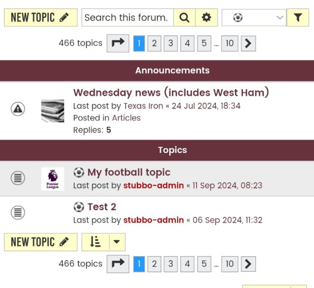Open advanced search gear icon
Screen dimensions: 314x288
207,18
